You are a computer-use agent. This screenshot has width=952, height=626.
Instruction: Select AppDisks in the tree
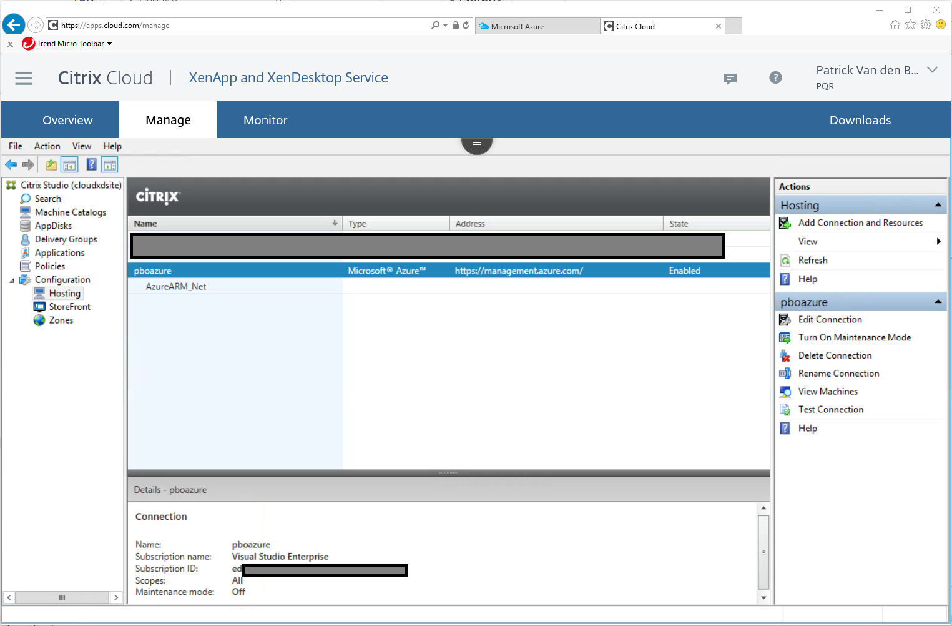pyautogui.click(x=53, y=226)
